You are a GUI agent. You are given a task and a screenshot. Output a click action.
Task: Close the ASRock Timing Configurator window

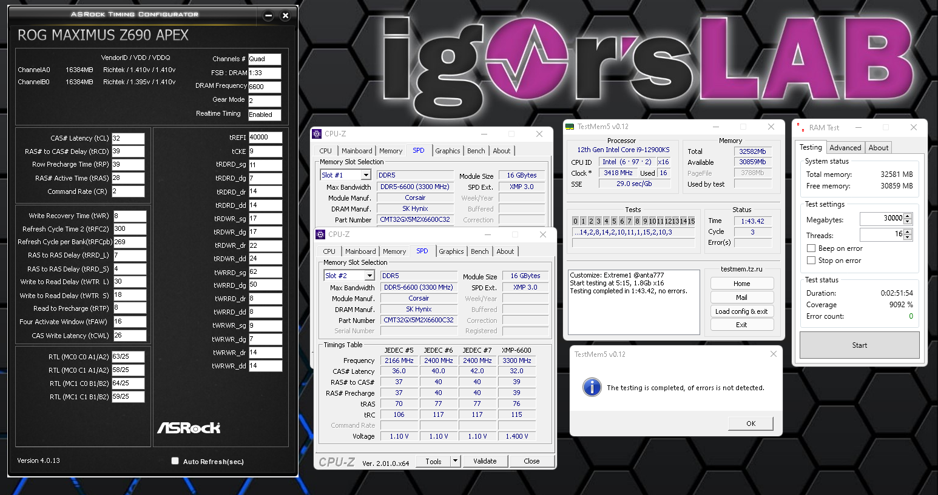[285, 15]
